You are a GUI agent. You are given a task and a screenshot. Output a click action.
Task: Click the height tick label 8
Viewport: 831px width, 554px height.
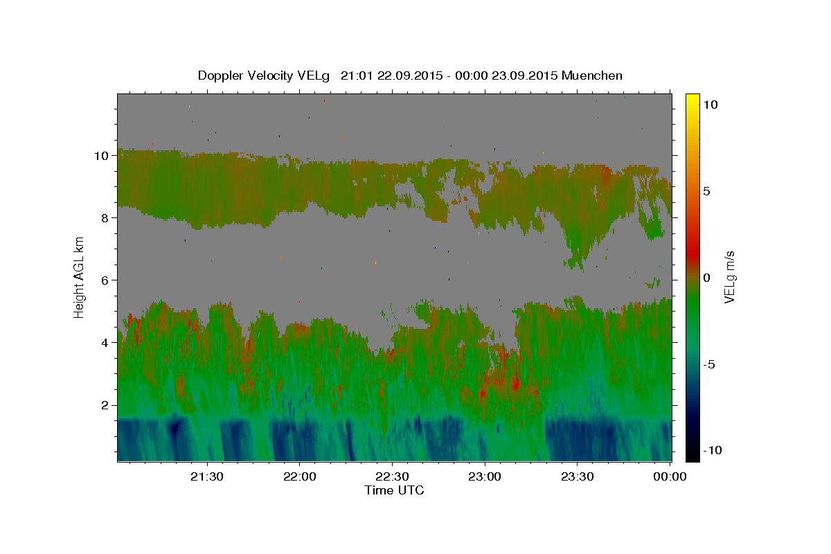click(105, 218)
